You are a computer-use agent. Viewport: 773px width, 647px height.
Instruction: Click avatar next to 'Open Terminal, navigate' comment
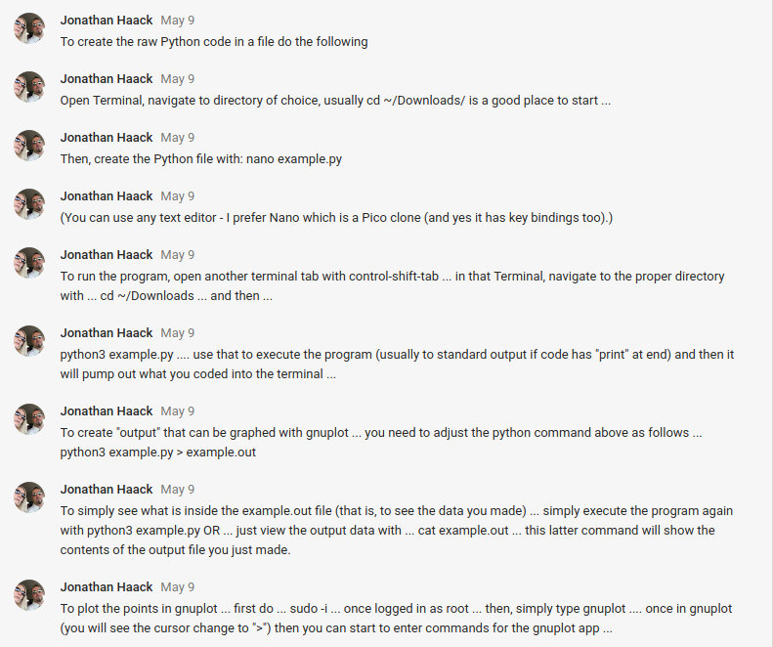29,87
